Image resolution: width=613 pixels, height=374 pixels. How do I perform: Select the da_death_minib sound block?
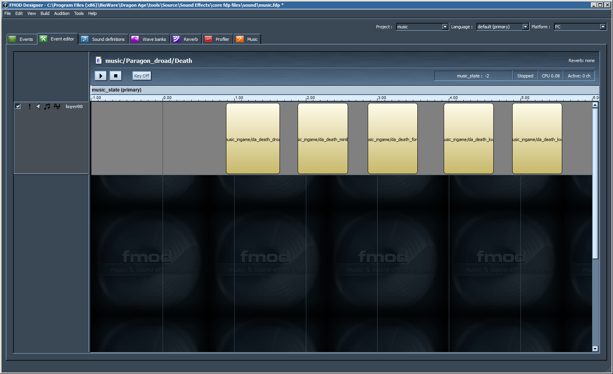322,138
